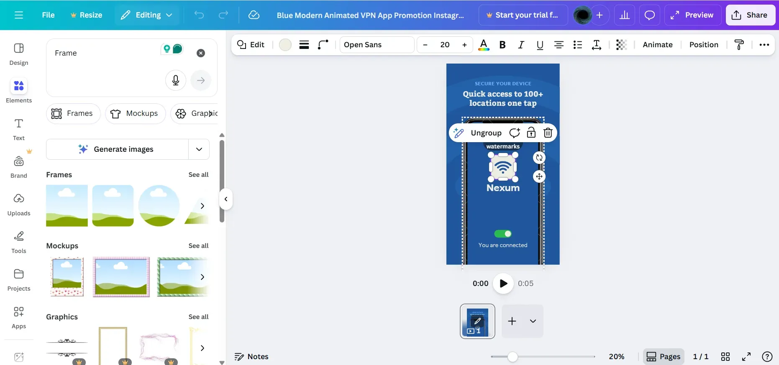The width and height of the screenshot is (779, 365).
Task: Open the fill color swatch
Action: pos(285,45)
